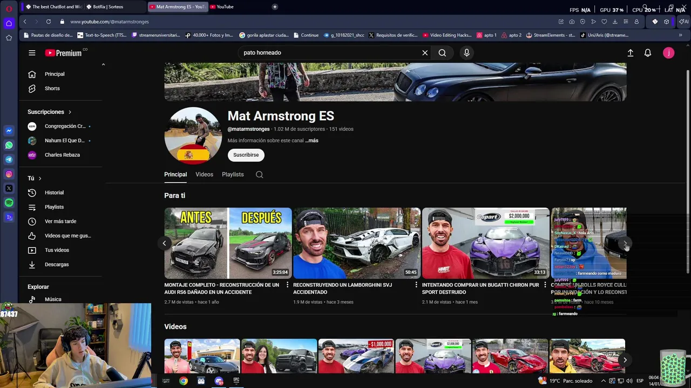Open Spotify in Opera sidebar
The width and height of the screenshot is (691, 388).
tap(9, 203)
